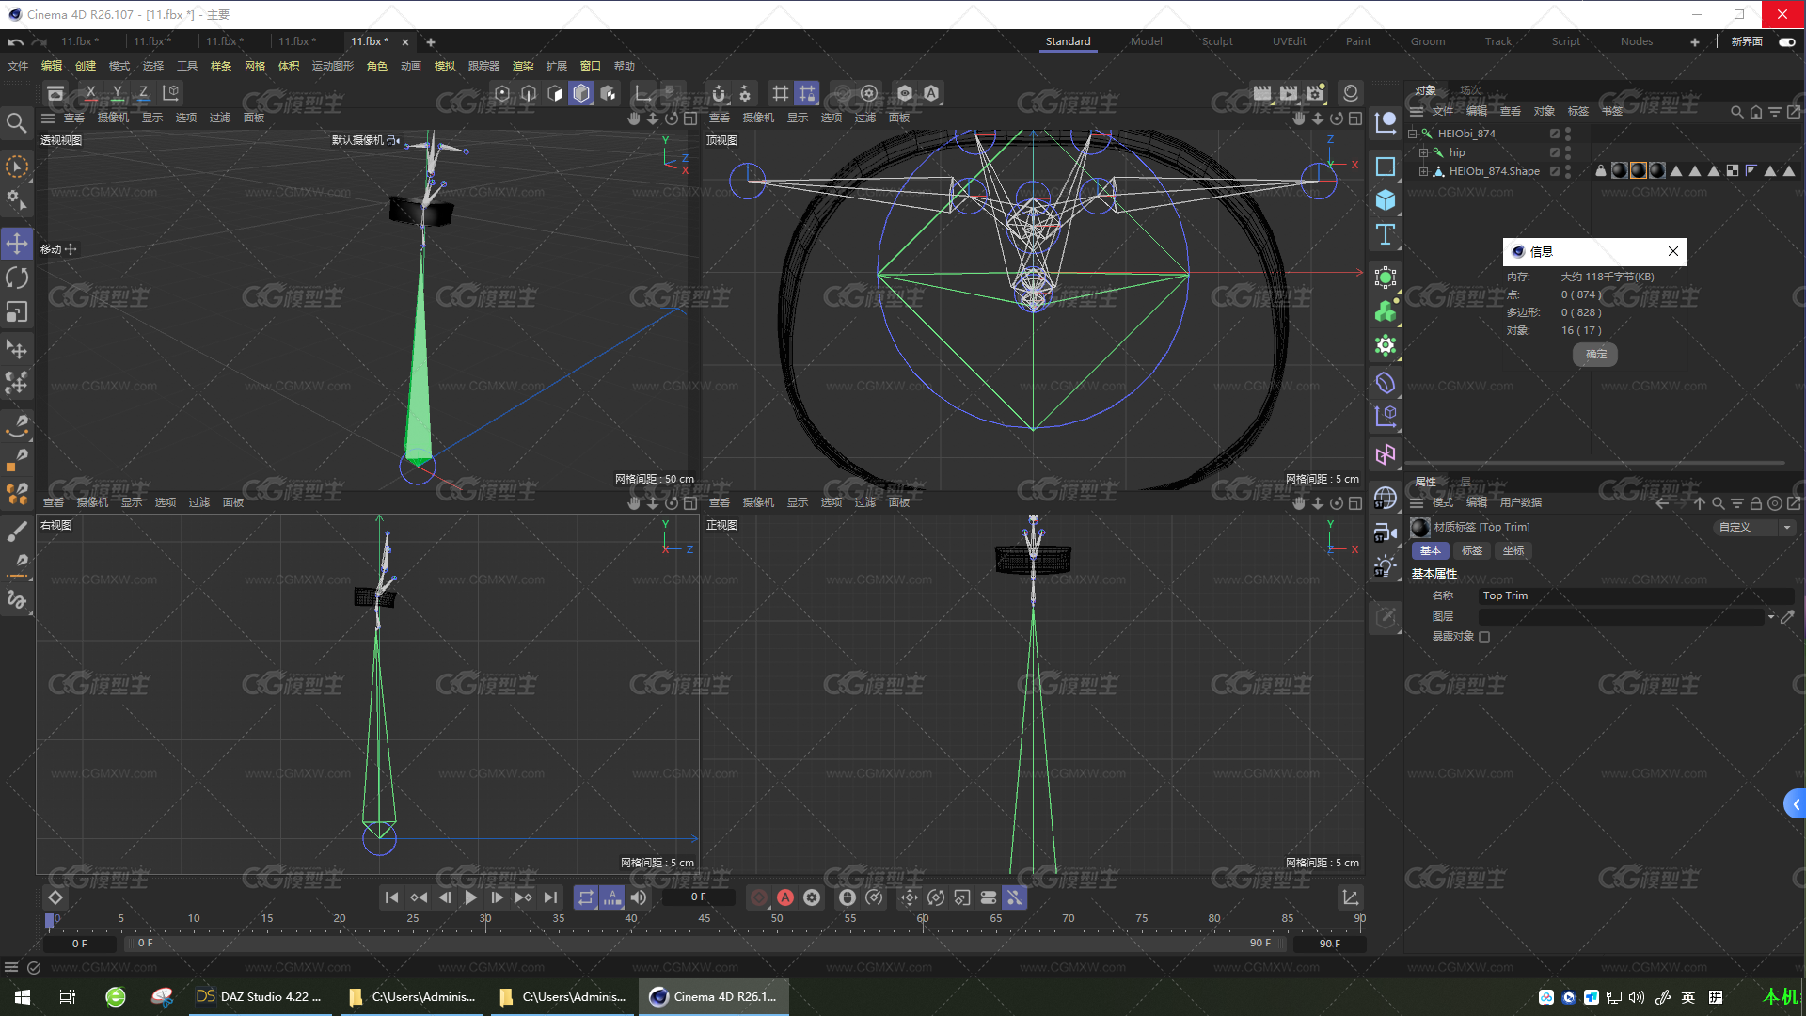
Task: Click the render to picture viewer icon
Action: tap(1289, 93)
